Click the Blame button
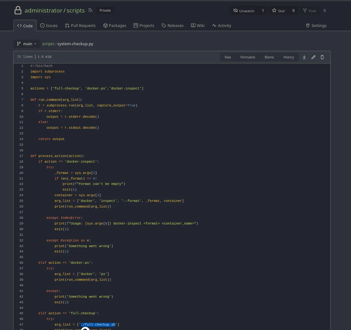Image resolution: width=351 pixels, height=330 pixels. [x=269, y=57]
